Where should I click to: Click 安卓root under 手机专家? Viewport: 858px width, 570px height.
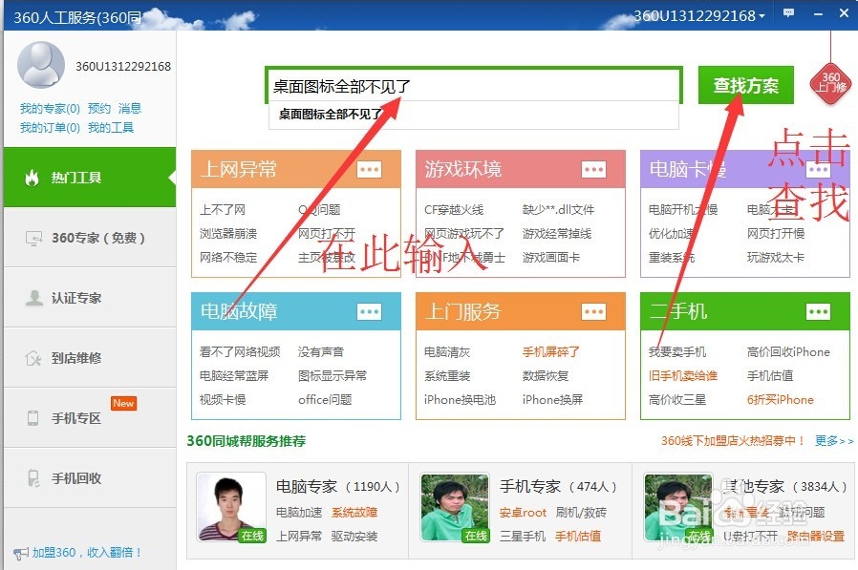(524, 513)
